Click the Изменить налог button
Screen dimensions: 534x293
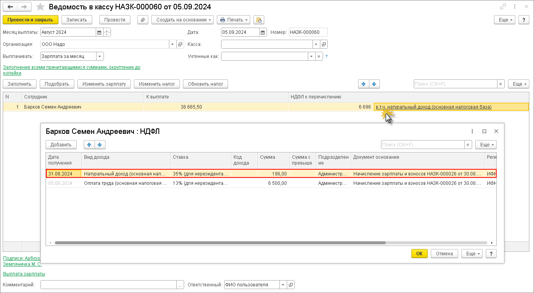click(x=157, y=84)
